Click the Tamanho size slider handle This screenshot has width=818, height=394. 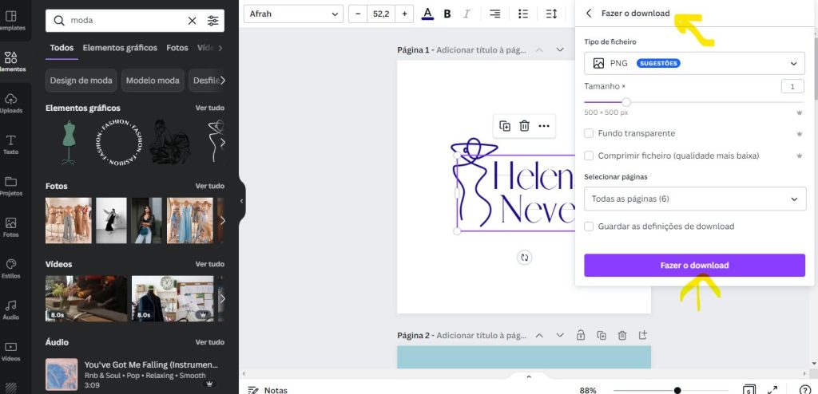(626, 102)
